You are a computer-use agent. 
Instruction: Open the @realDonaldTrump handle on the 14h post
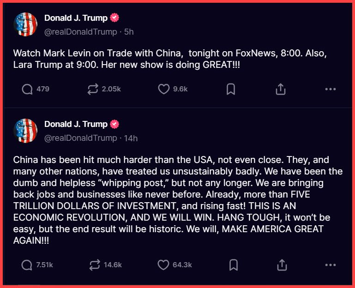pos(80,138)
